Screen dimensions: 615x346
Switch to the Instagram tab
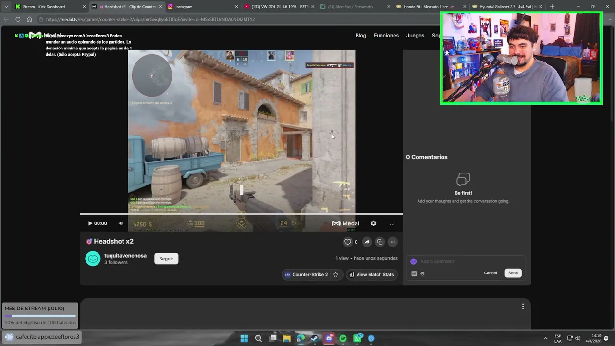tap(203, 7)
